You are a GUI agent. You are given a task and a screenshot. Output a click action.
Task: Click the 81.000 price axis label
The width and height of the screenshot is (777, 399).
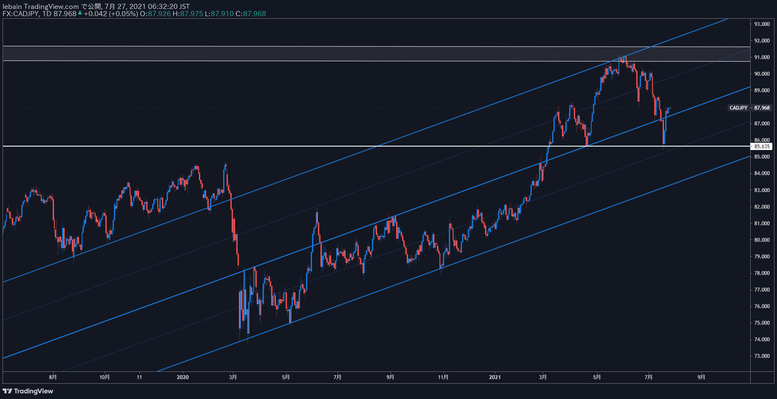coord(762,224)
